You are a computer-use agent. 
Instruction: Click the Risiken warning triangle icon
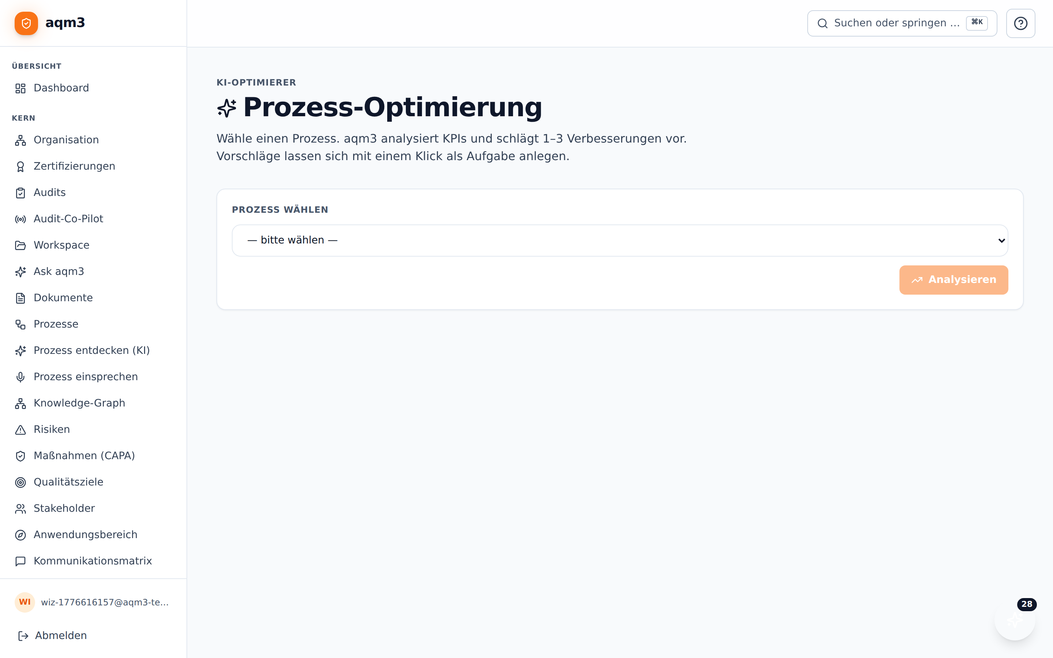[20, 430]
